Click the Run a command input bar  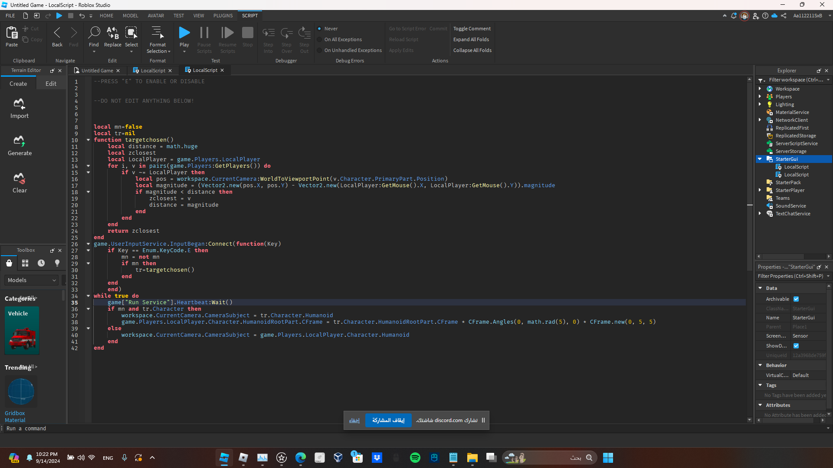coord(414,429)
